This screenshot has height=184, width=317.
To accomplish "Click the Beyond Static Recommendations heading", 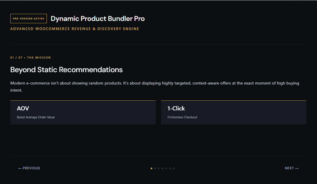I will tap(66, 70).
